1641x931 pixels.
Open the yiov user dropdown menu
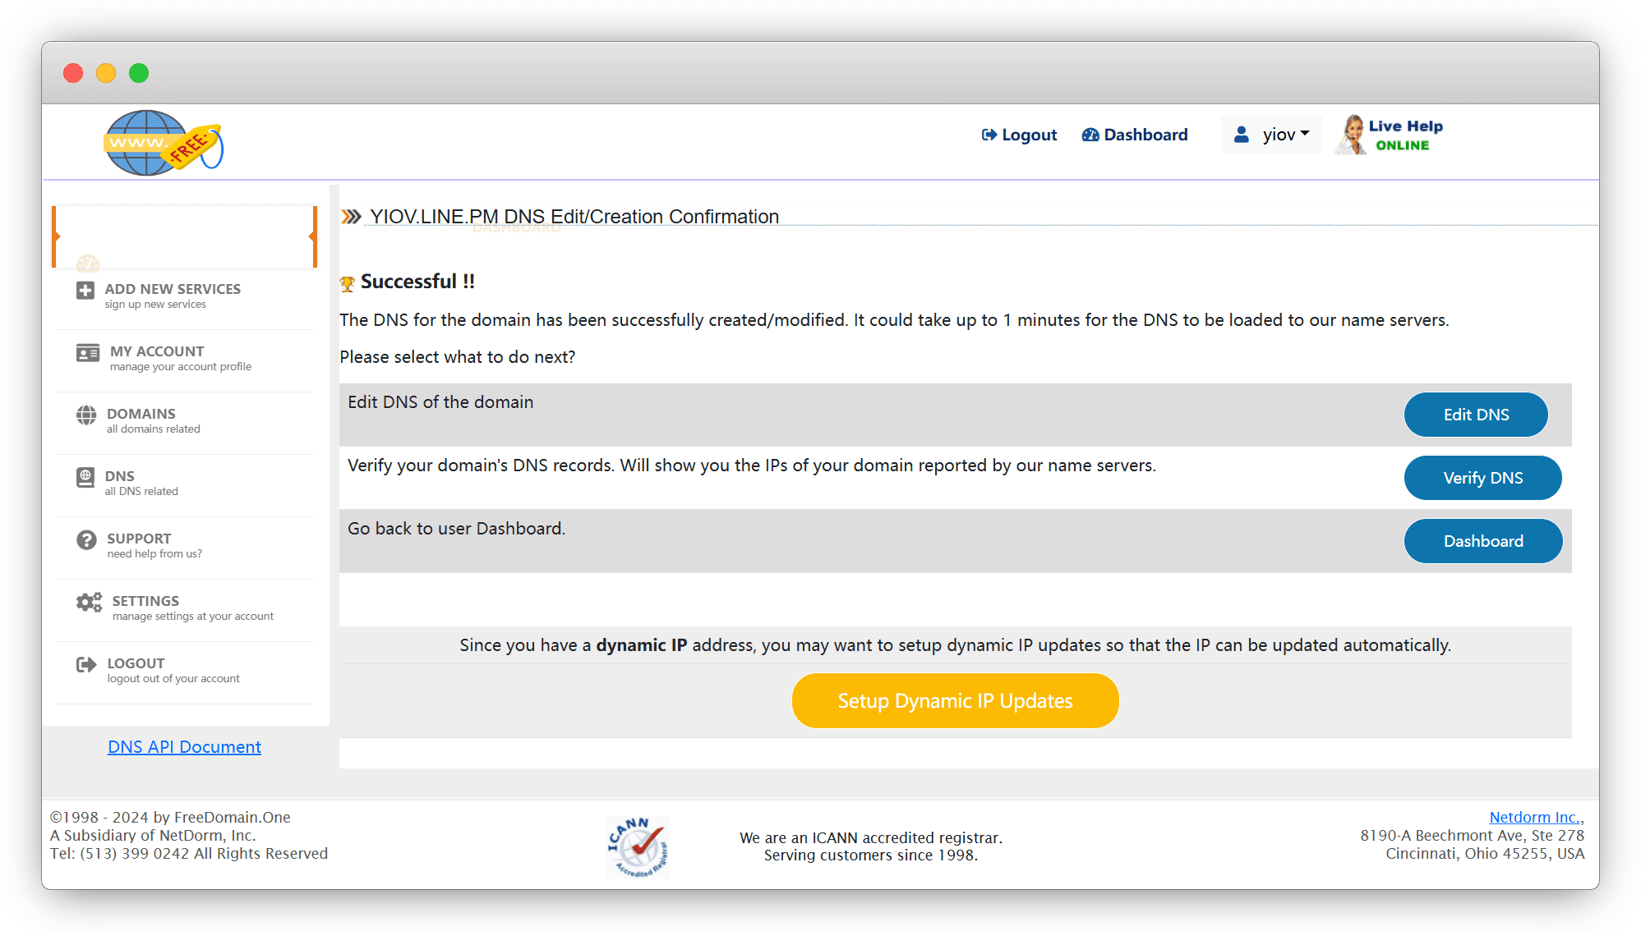pyautogui.click(x=1272, y=135)
